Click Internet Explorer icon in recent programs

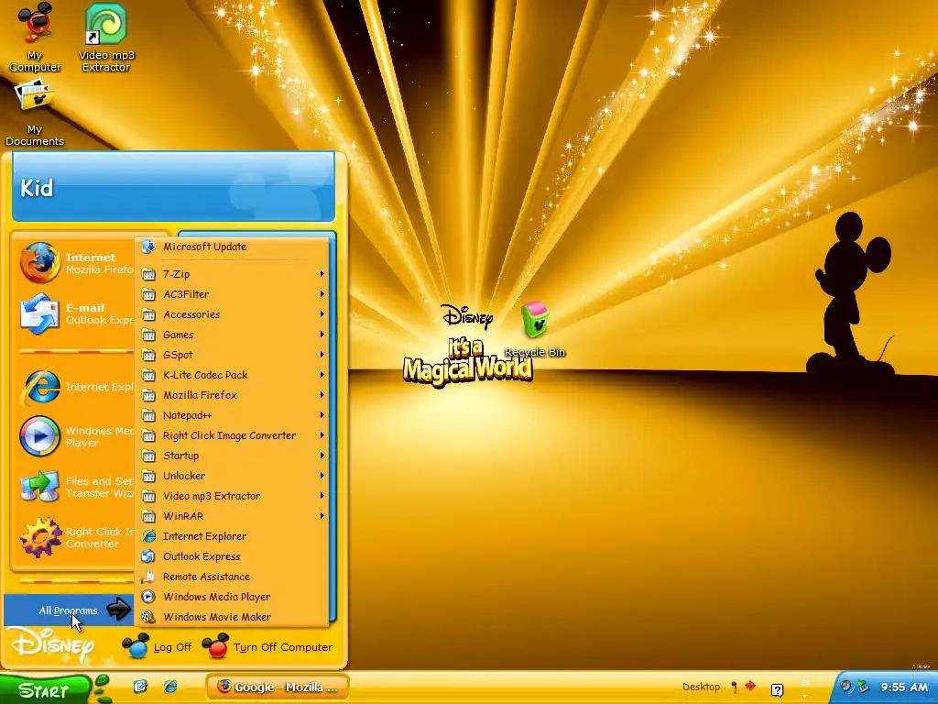tap(40, 387)
